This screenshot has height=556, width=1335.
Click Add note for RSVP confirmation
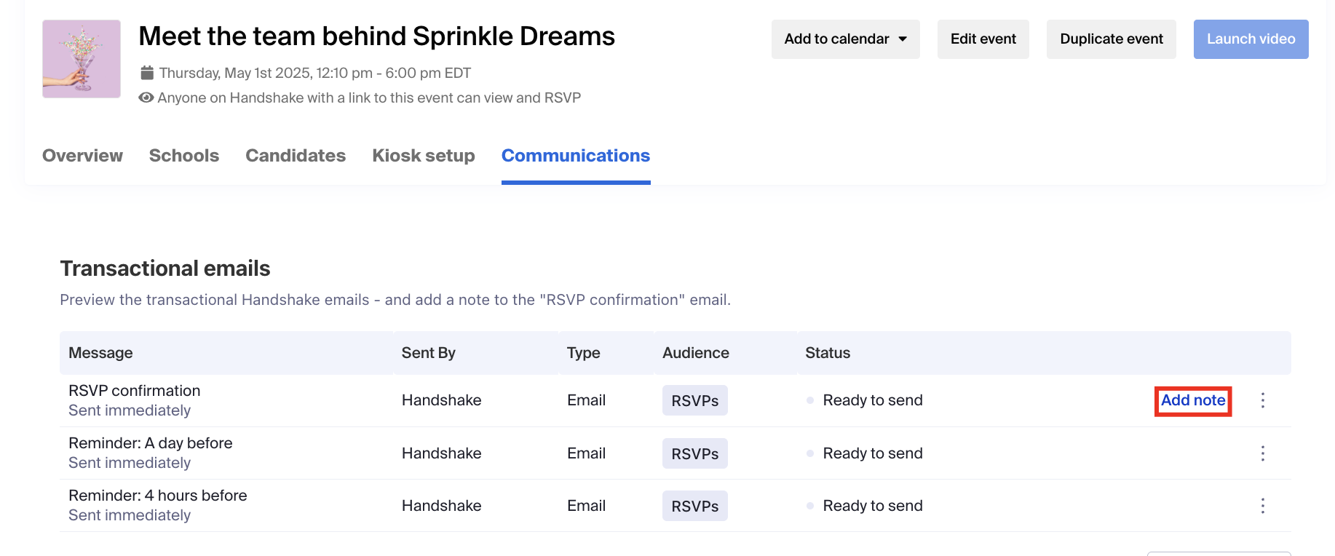coord(1193,400)
